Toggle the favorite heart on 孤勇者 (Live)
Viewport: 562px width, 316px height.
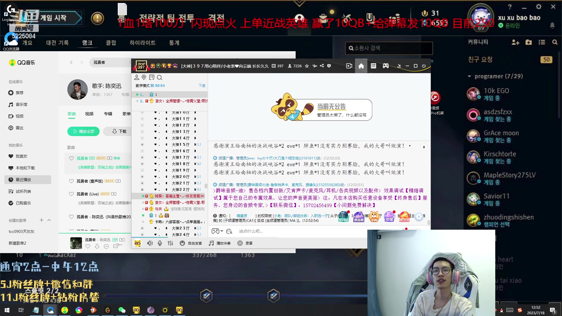point(71,194)
